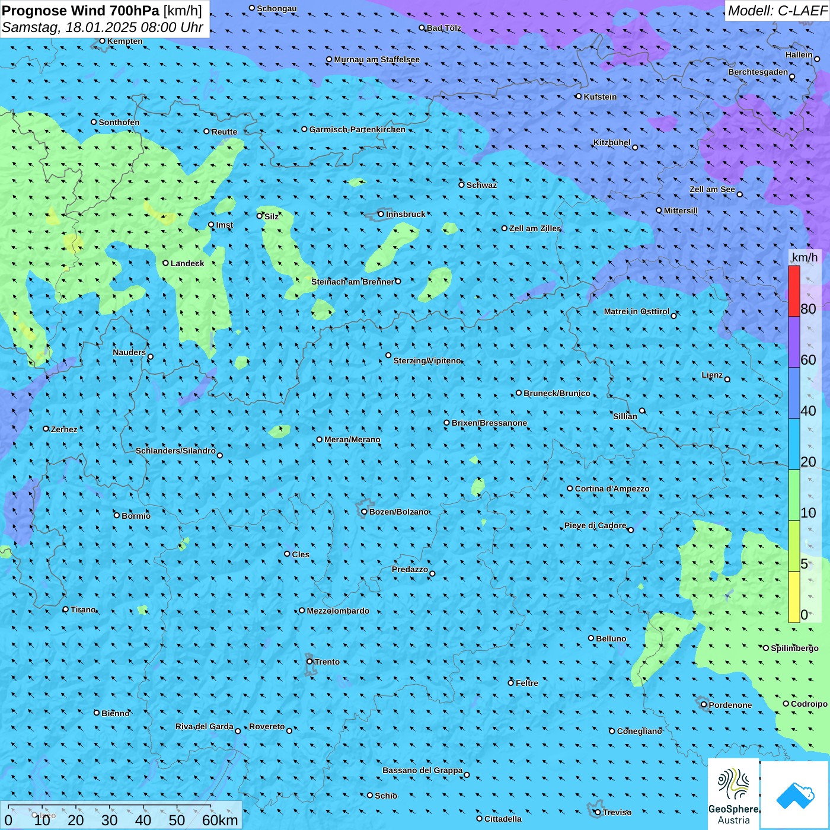Click the GeoSphere Austria logo

(x=733, y=794)
